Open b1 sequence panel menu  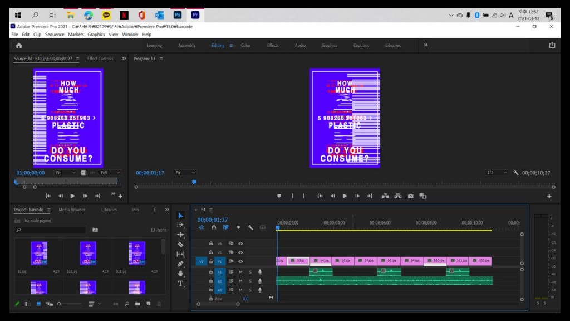[x=211, y=210]
